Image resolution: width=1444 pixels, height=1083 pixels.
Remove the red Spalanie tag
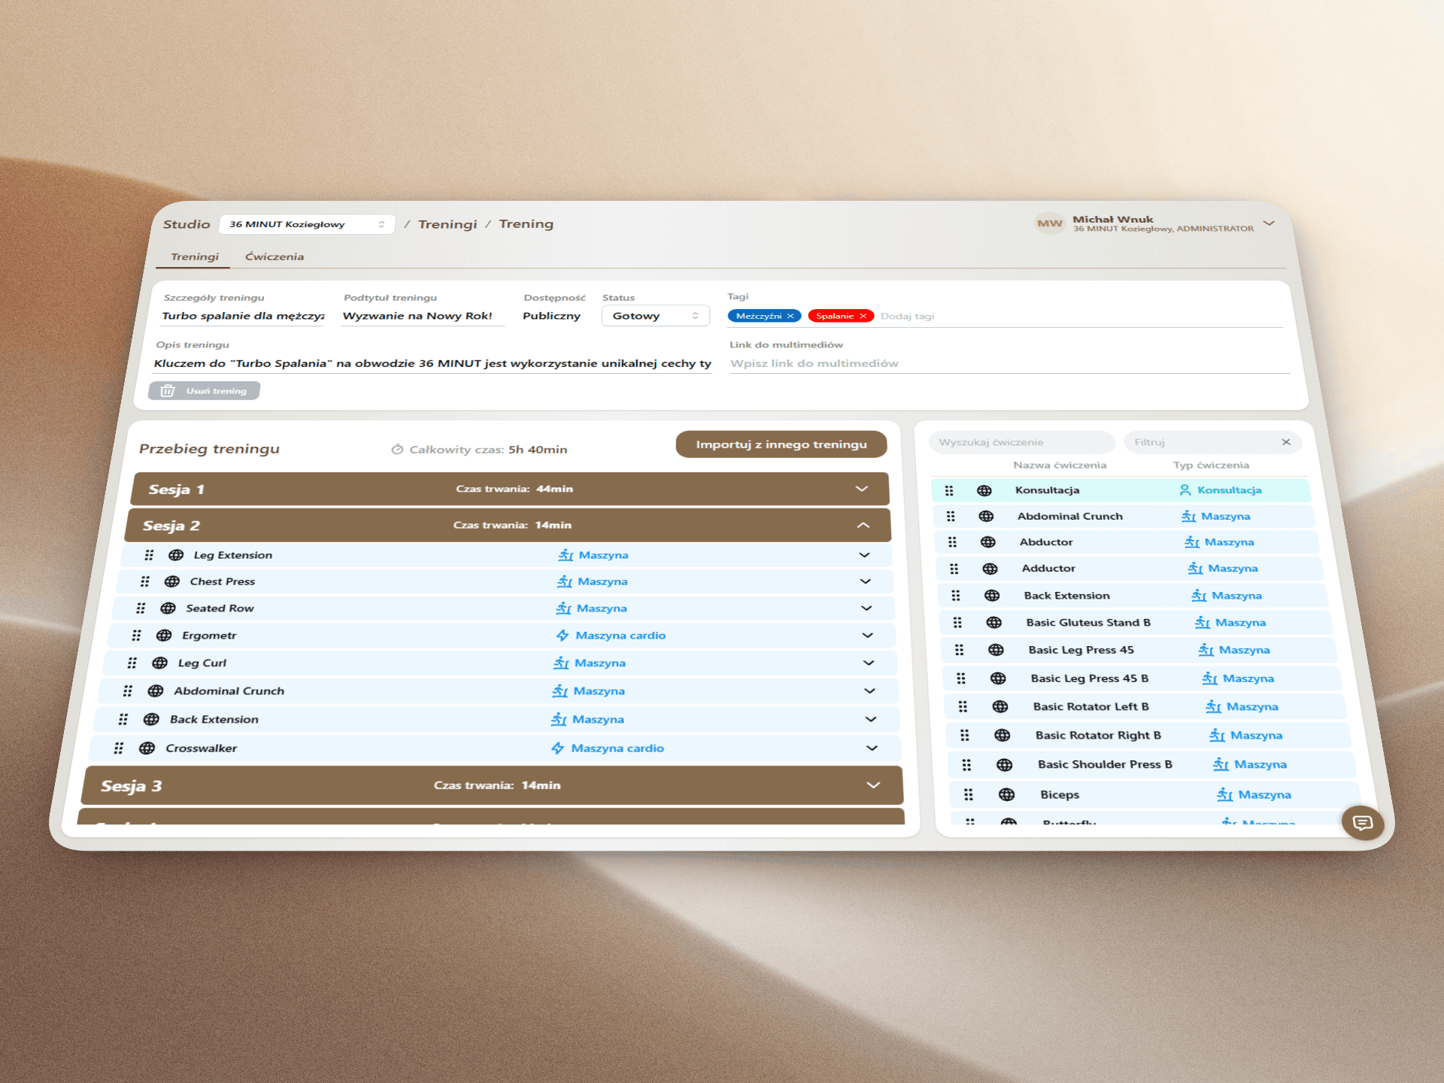pos(863,316)
